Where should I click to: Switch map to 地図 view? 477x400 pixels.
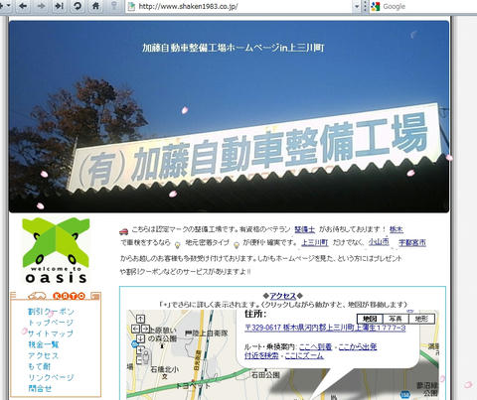370,319
